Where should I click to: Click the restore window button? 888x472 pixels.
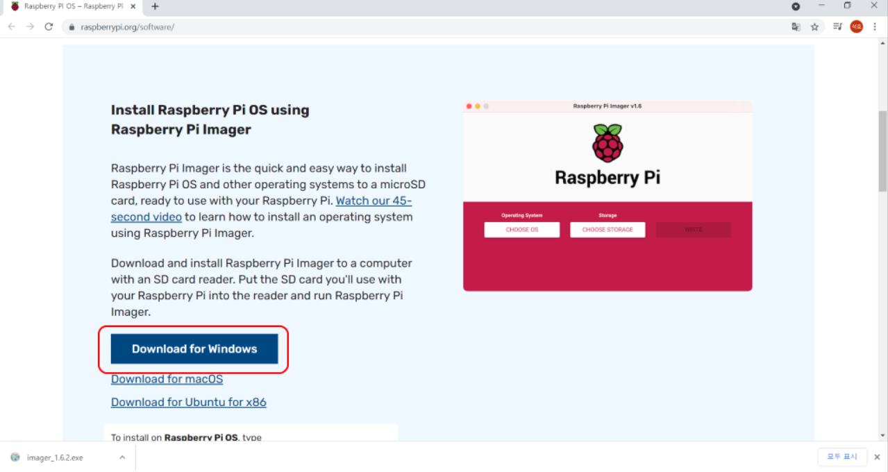[847, 6]
